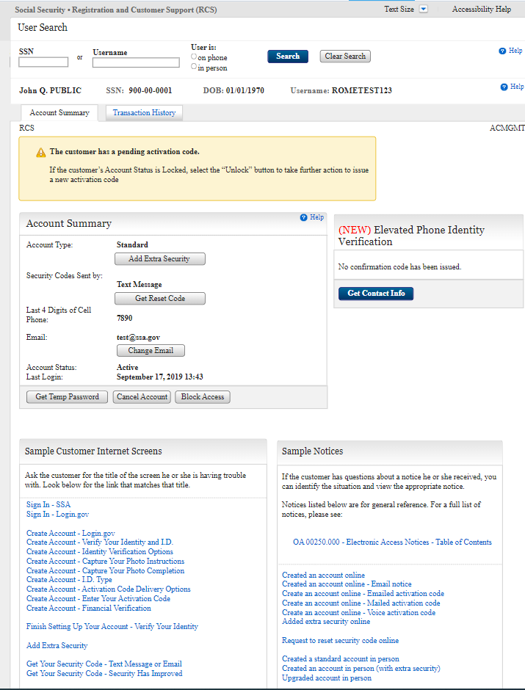Click the Add Extra Security button
Viewport: 525px width, 690px height.
click(x=159, y=259)
